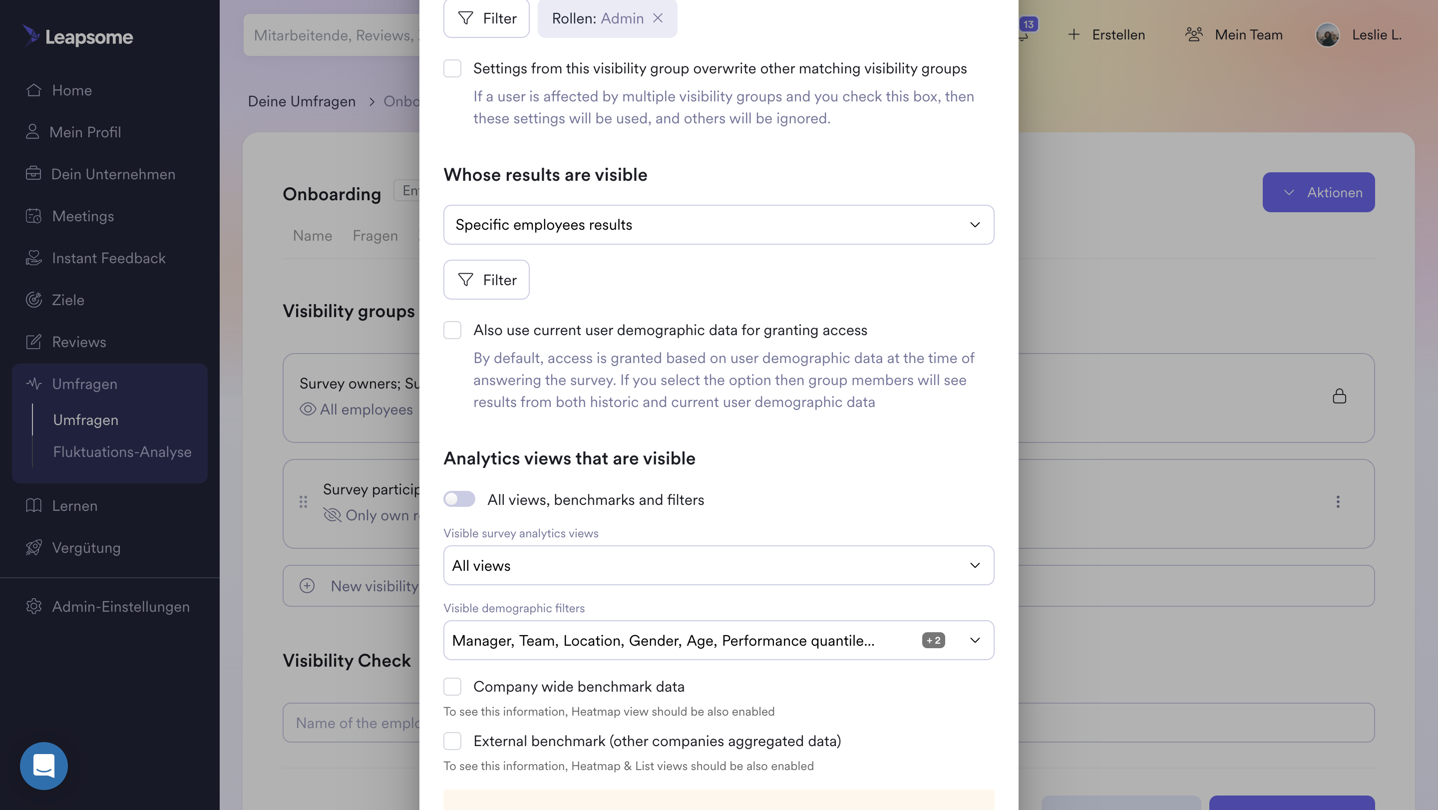Screen dimensions: 1438x810
Task: Click the plus icon beside Erstellen
Action: pos(1074,34)
